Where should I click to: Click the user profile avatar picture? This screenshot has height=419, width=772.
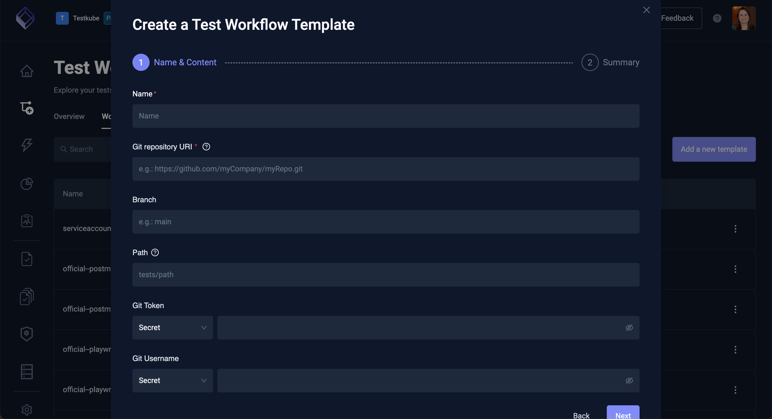click(x=744, y=18)
